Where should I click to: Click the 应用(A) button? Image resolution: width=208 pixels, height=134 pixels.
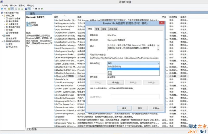156,108
